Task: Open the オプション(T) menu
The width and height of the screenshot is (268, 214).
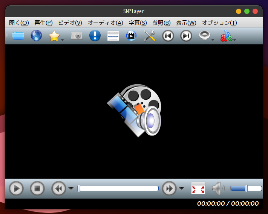Action: pyautogui.click(x=219, y=23)
